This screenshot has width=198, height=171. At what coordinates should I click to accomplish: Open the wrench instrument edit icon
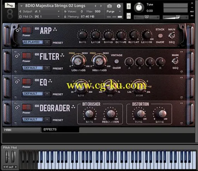(x=10, y=5)
